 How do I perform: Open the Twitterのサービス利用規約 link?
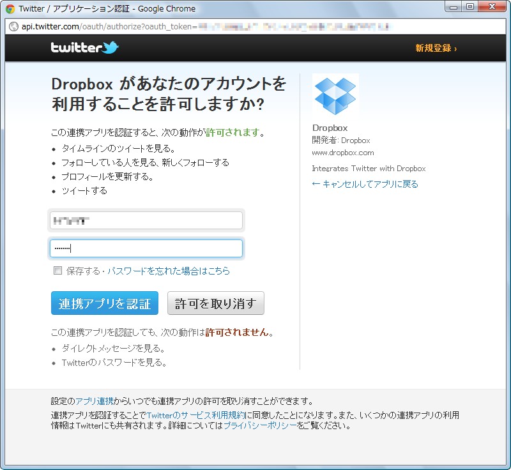tap(196, 415)
